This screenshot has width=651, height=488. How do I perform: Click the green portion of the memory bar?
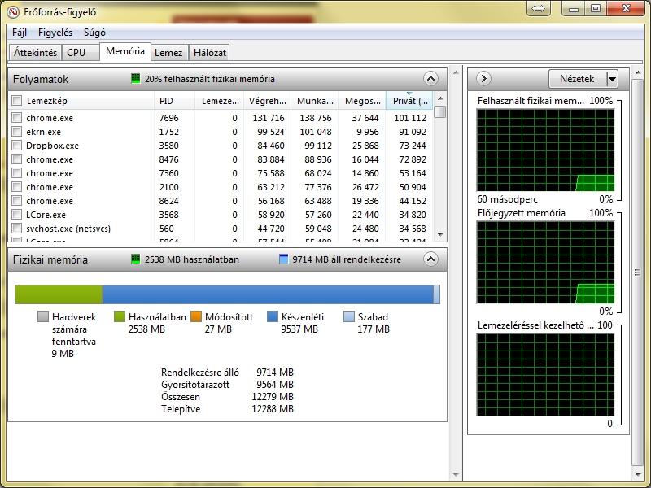pyautogui.click(x=59, y=294)
